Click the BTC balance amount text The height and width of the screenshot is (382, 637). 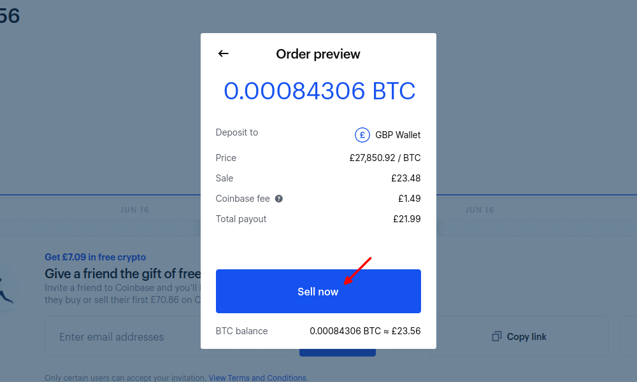click(x=365, y=331)
